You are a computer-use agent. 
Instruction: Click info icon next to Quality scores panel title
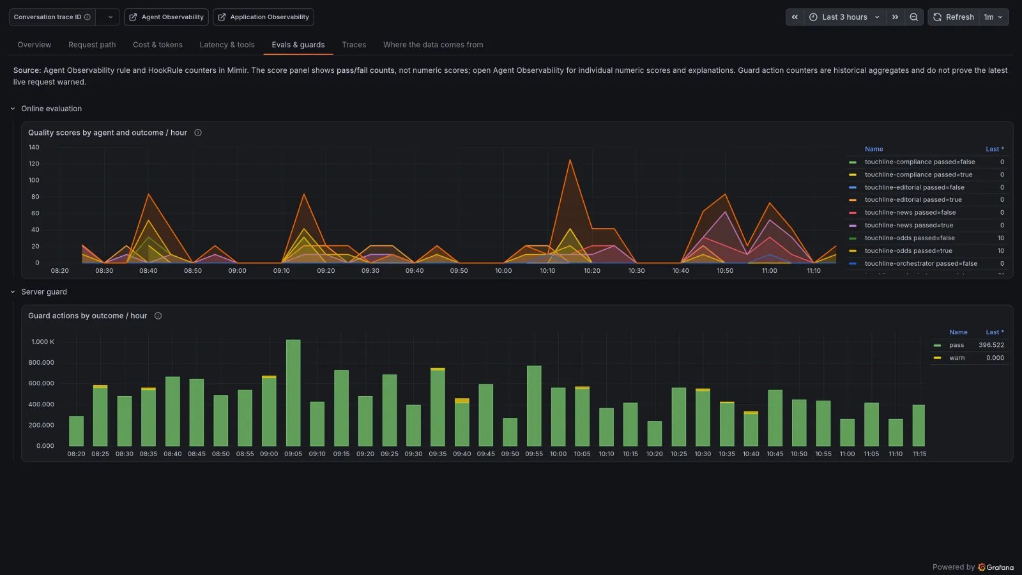tap(198, 133)
